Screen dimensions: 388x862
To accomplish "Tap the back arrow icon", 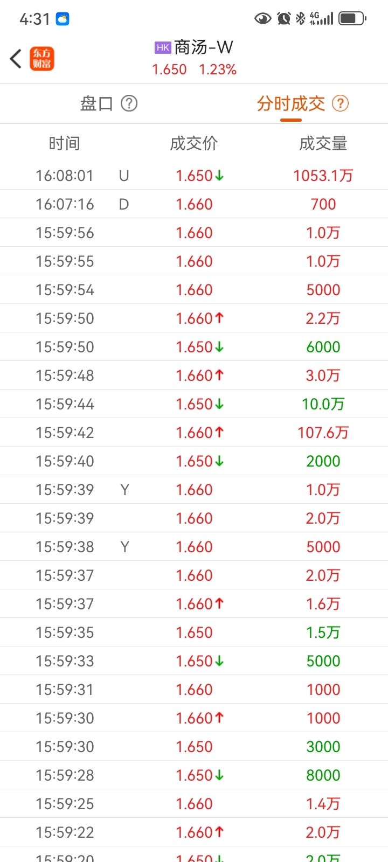I will tap(16, 59).
